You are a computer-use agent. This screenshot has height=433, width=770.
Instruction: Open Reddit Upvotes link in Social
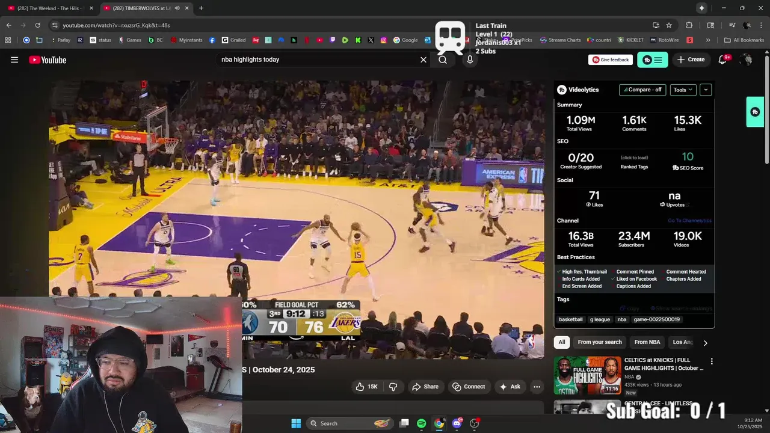tap(674, 204)
